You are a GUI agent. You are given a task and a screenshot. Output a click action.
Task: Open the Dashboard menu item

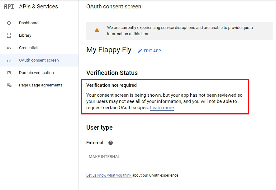click(29, 23)
